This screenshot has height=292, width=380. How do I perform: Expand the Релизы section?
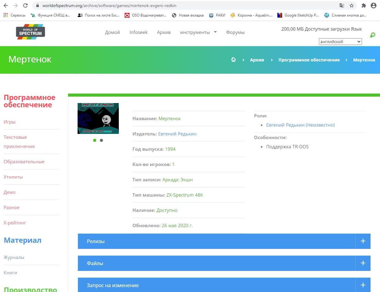[224, 241]
